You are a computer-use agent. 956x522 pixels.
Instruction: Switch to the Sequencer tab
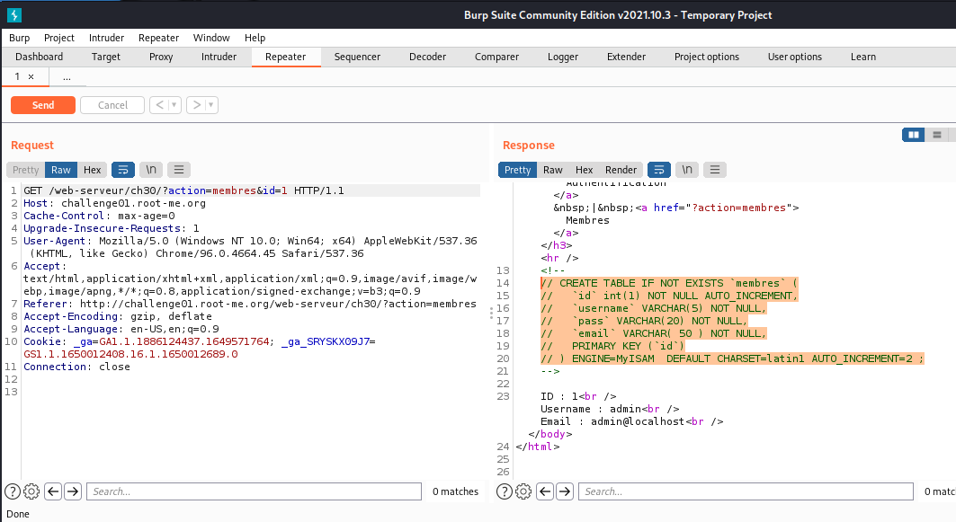357,57
